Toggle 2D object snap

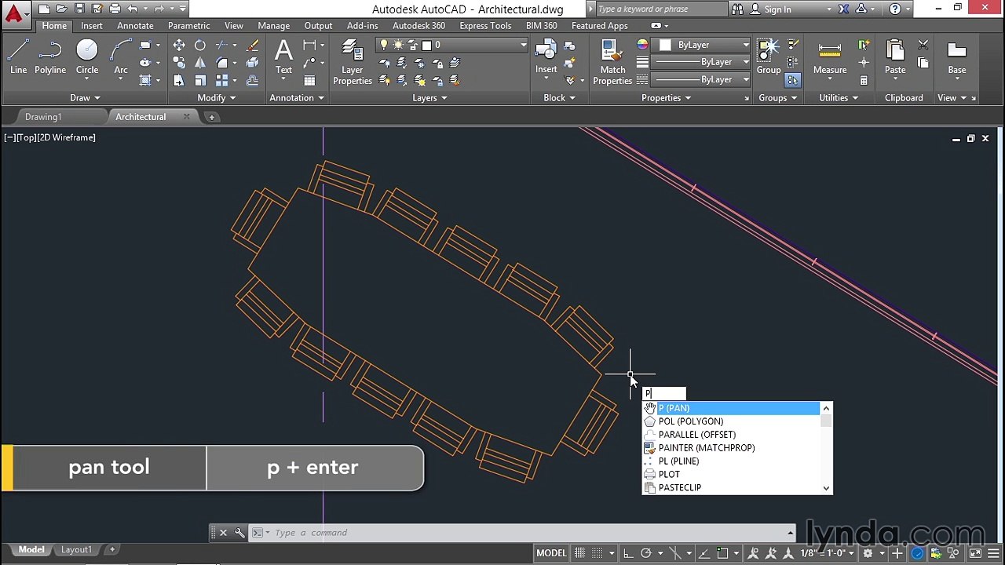(724, 553)
